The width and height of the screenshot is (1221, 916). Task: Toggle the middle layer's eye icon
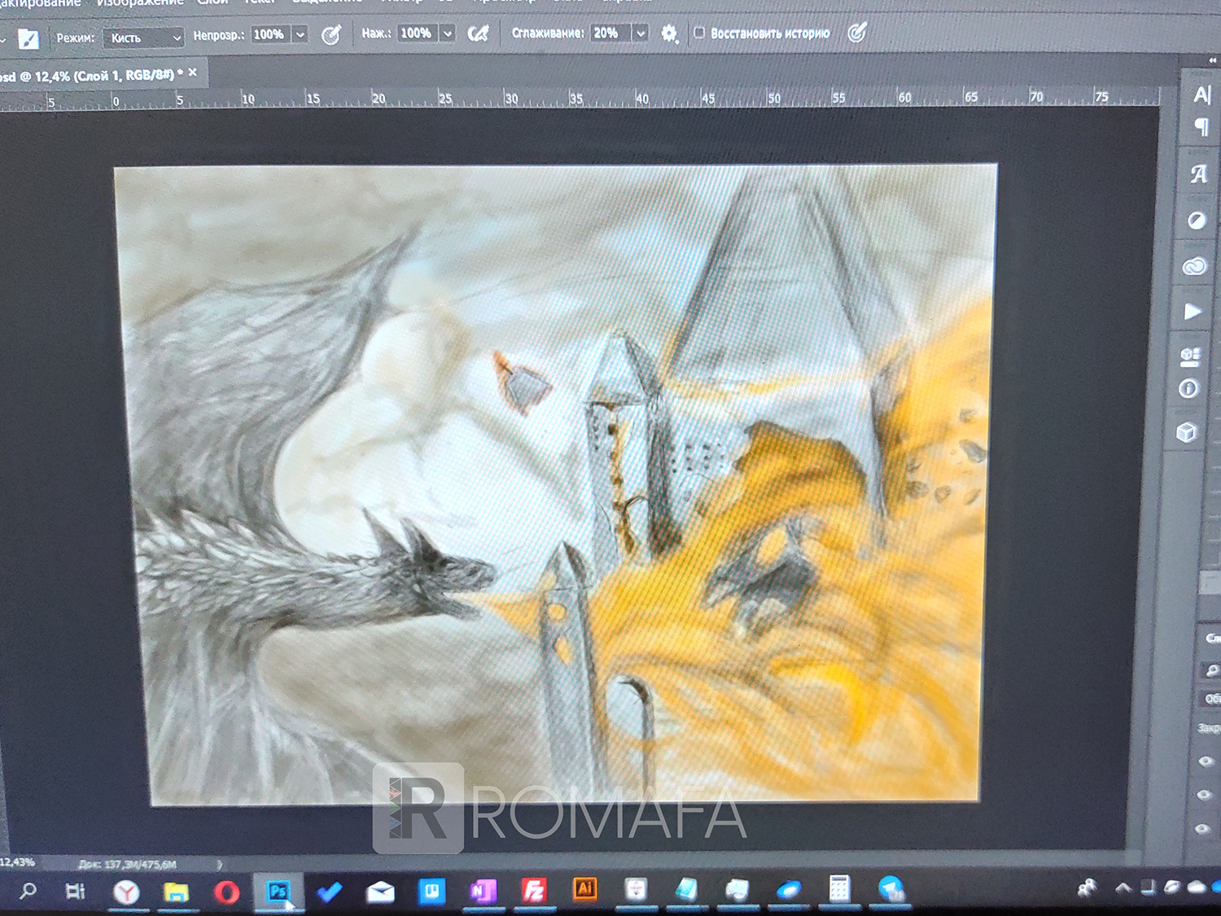[x=1206, y=795]
